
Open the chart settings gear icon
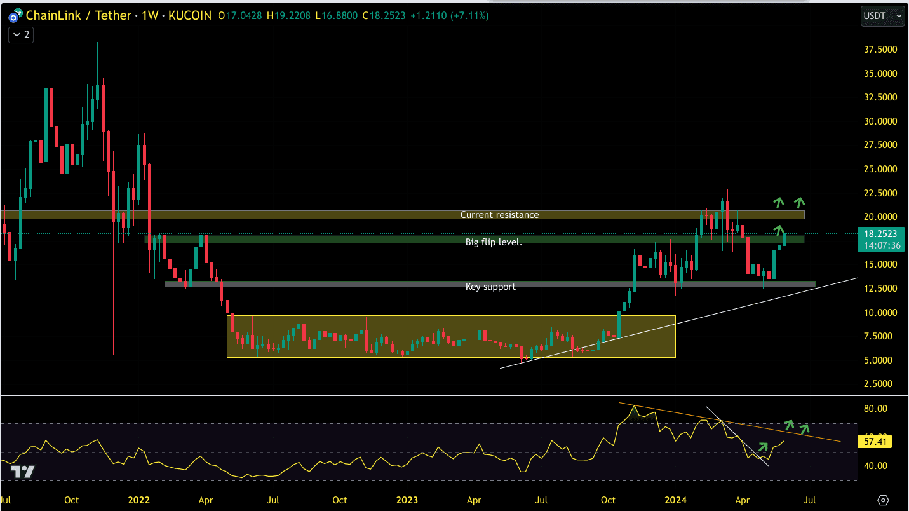[x=882, y=500]
